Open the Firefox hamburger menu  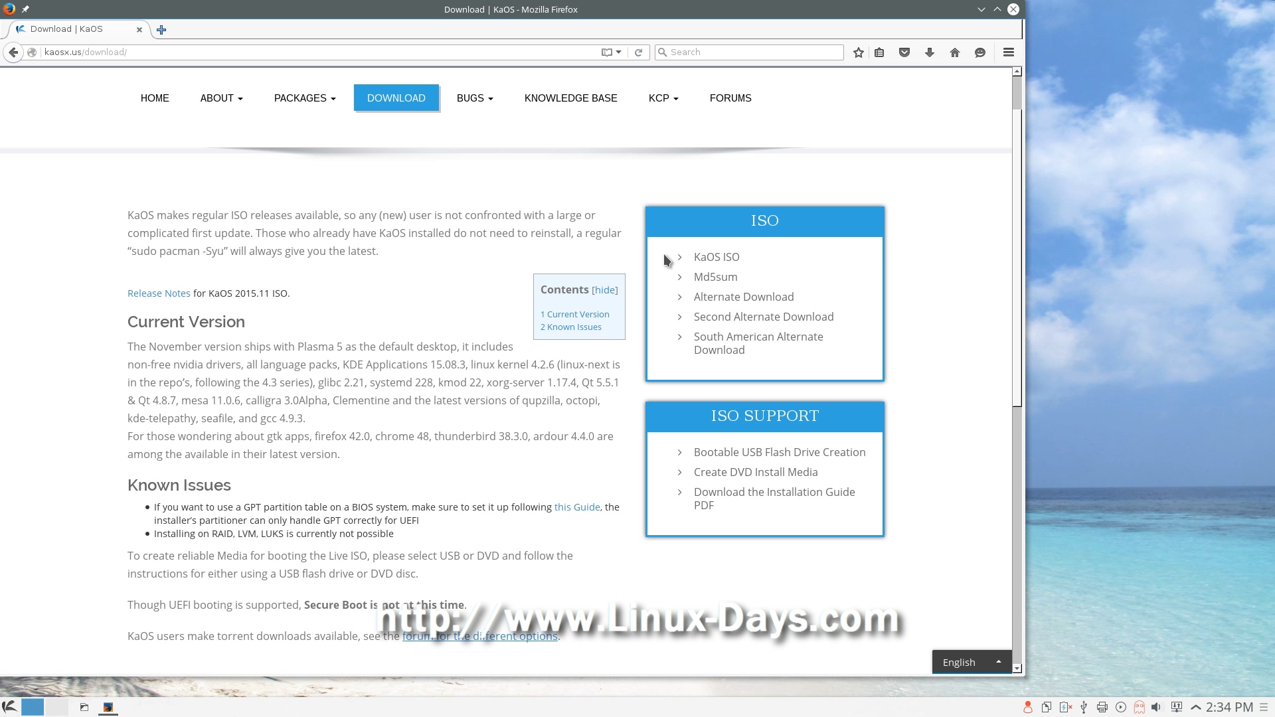click(x=1009, y=52)
